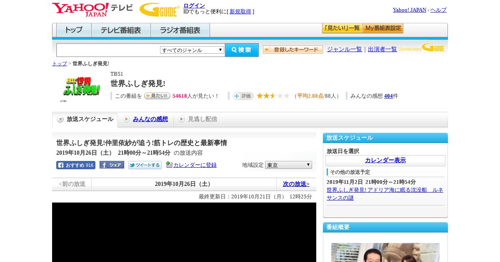500x262 pixels.
Task: Click the ツイートする button
Action: pos(145,165)
